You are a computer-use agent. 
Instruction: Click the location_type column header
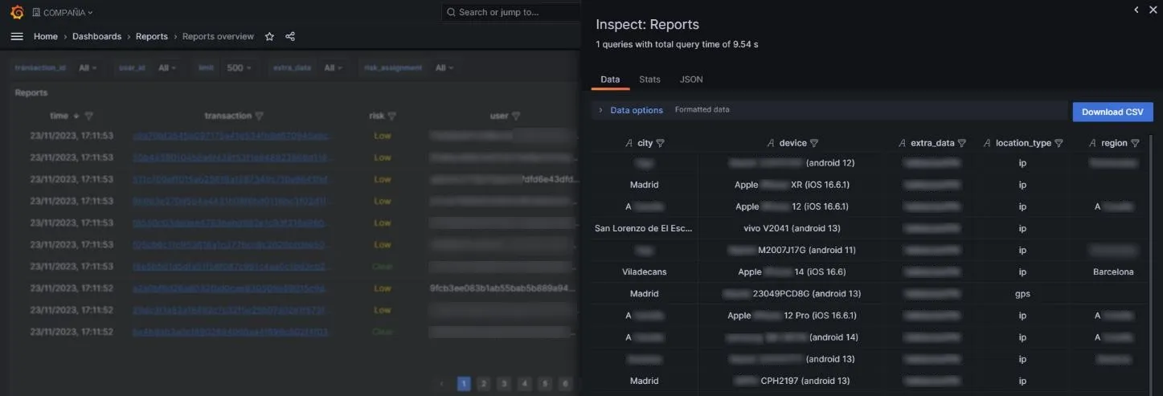point(1023,143)
